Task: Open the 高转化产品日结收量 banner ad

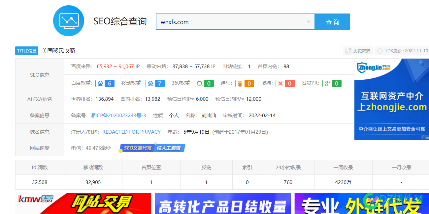Action: (223, 203)
